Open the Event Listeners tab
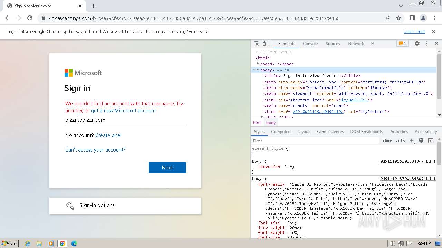This screenshot has width=442, height=248. point(330,132)
